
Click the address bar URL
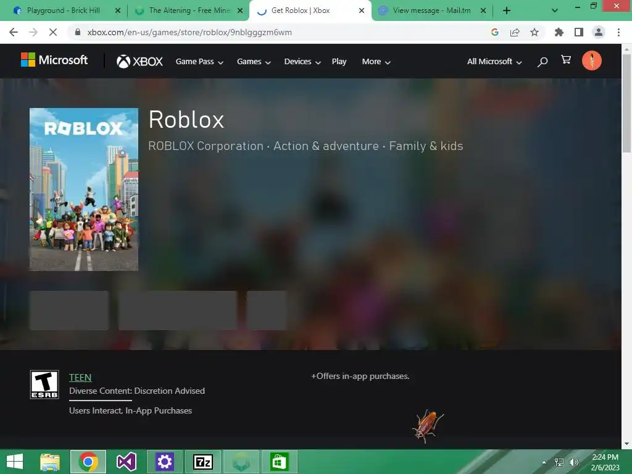tap(189, 32)
